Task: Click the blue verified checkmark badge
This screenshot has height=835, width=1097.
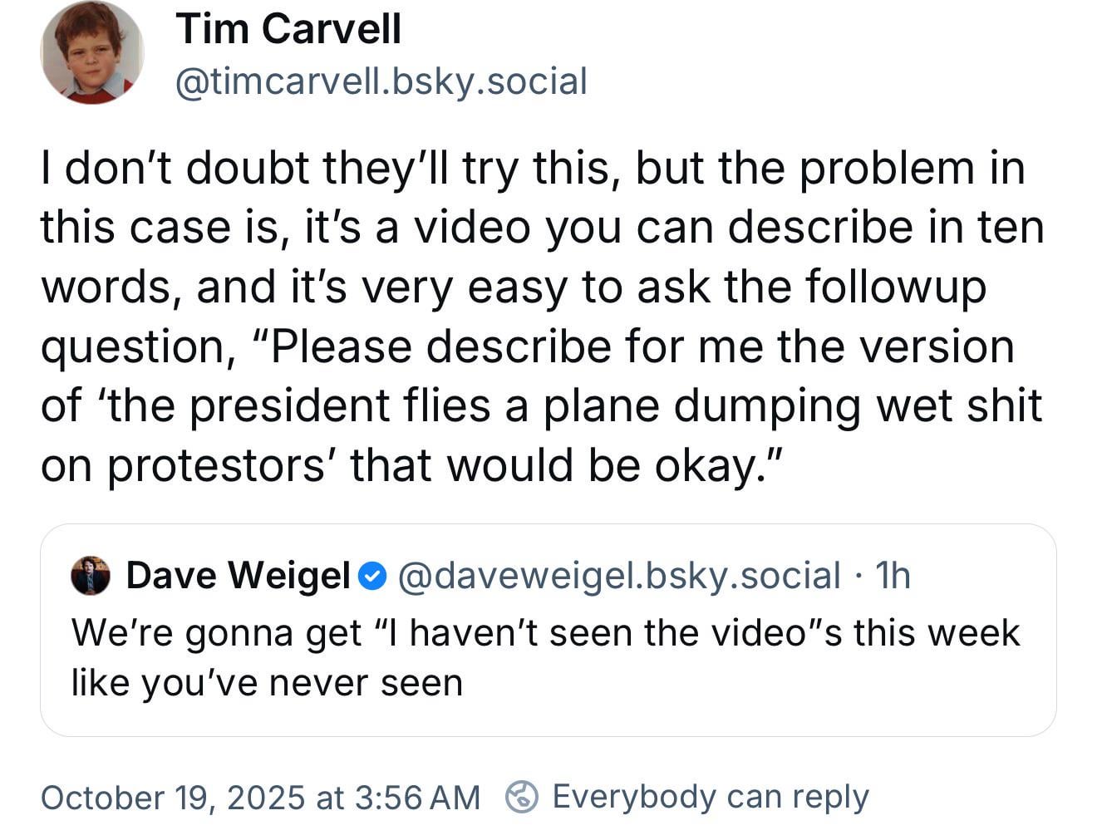Action: pos(373,576)
